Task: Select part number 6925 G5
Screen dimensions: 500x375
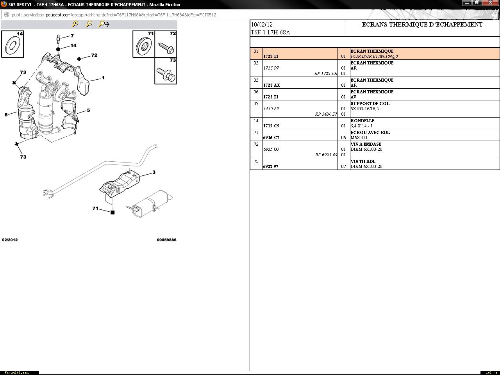Action: [271, 149]
